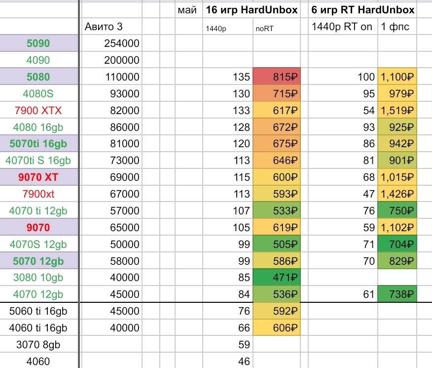Click the 738₽ RT cost cell

tap(397, 294)
